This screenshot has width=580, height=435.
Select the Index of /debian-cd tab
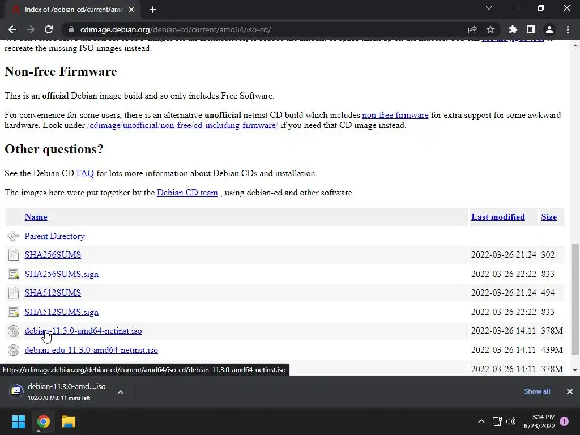(x=72, y=10)
